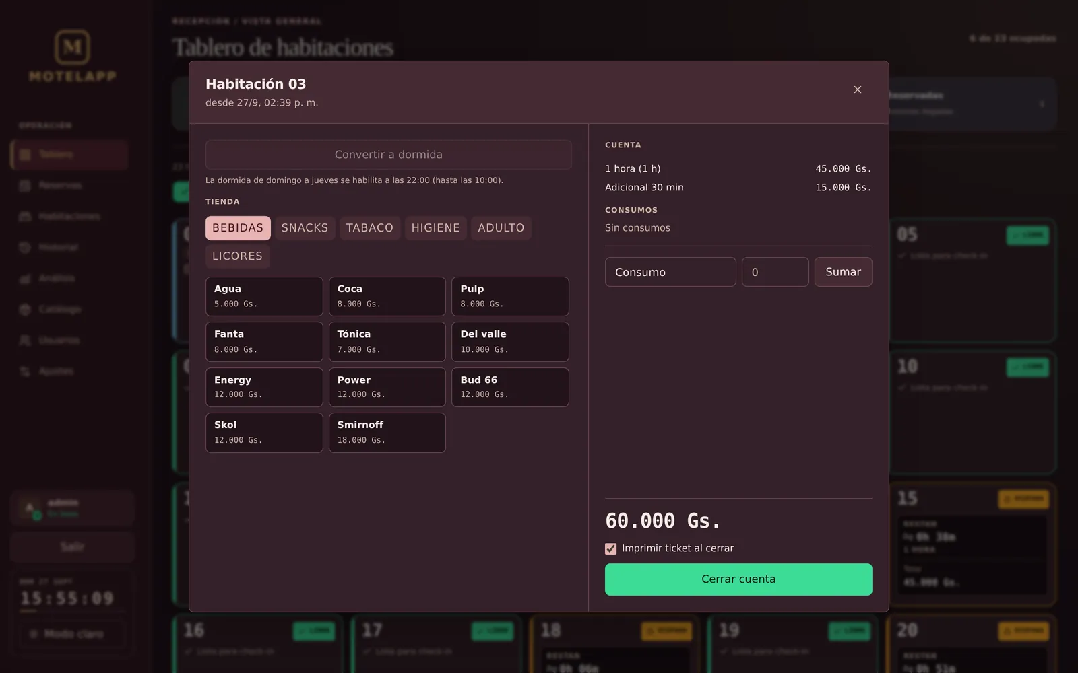Viewport: 1078px width, 673px height.
Task: Choose the Fanta product card
Action: pos(264,342)
